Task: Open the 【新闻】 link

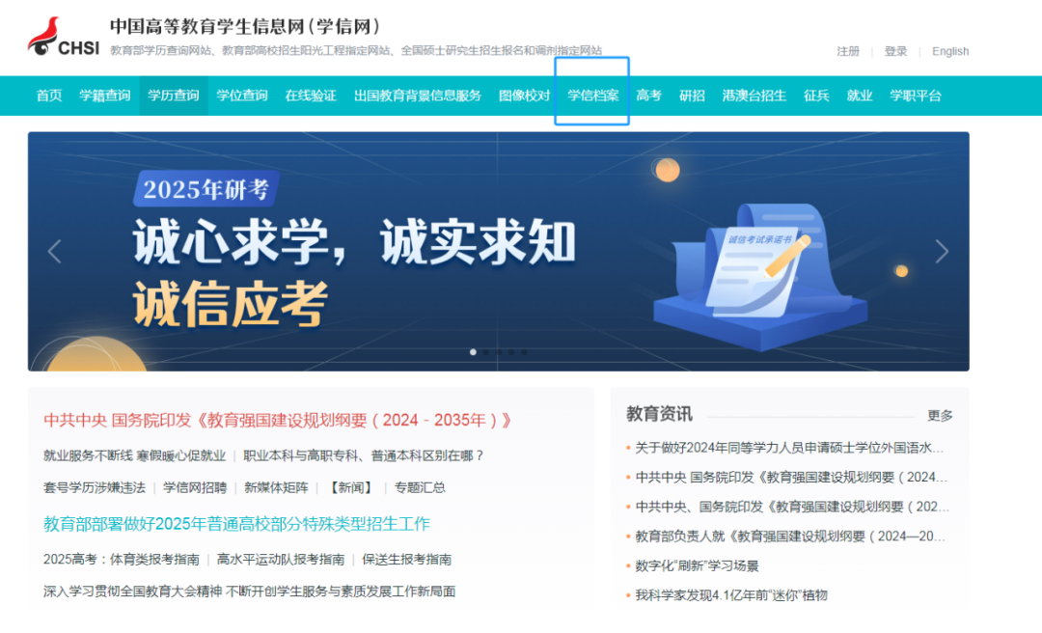Action: click(351, 487)
